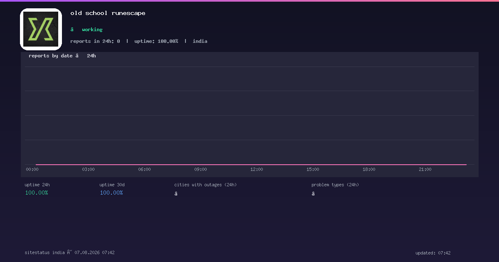This screenshot has height=262, width=499.
Task: Click the 03:00 time axis label
Action: coord(88,169)
